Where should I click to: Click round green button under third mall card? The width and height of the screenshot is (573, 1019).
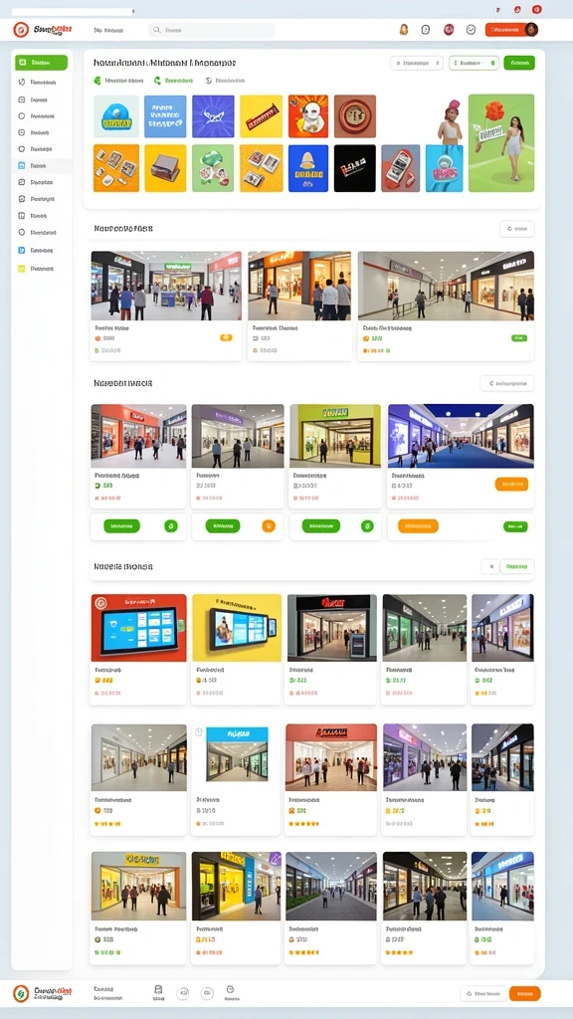tap(367, 525)
